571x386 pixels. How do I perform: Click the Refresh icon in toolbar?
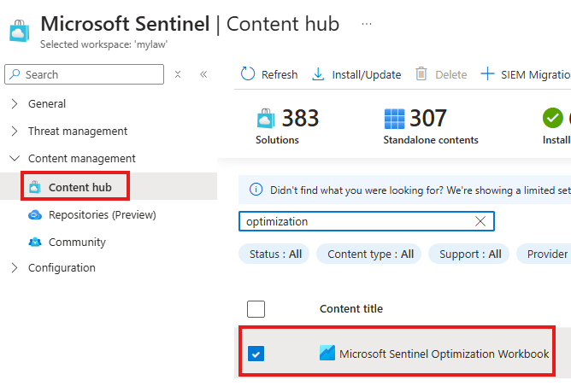248,74
